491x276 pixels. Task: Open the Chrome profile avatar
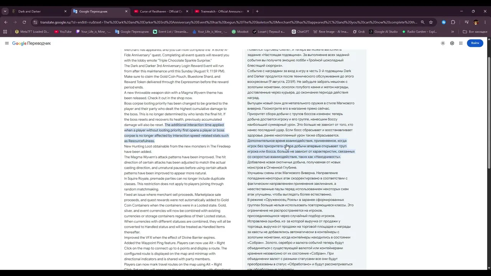click(476, 22)
